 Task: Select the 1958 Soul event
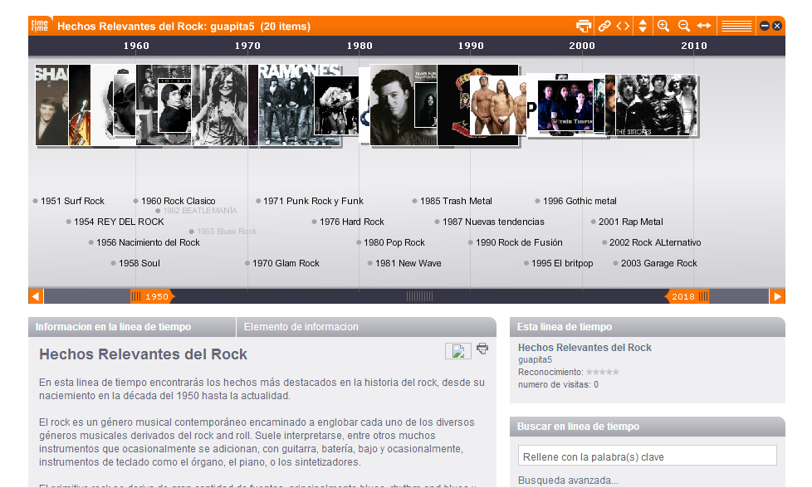(135, 263)
